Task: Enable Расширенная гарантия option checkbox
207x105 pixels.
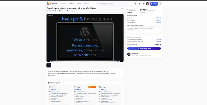Action: 128,42
